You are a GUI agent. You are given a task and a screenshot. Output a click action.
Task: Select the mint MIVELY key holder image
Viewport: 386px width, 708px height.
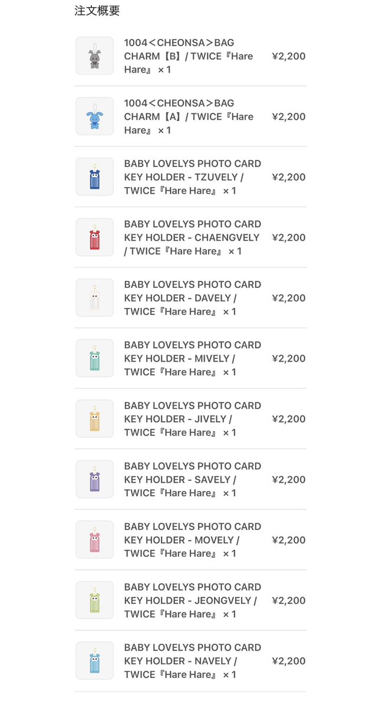pos(94,358)
